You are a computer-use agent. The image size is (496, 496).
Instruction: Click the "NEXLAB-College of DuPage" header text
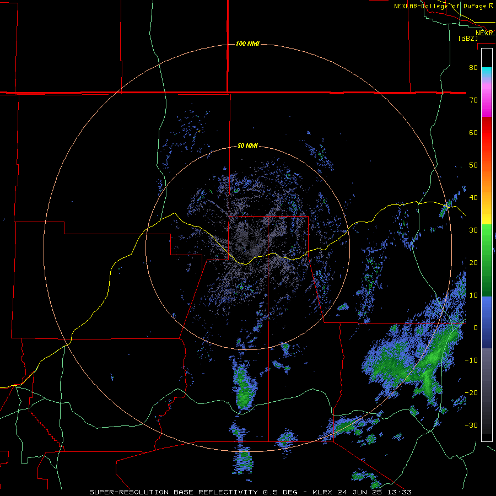click(x=441, y=6)
